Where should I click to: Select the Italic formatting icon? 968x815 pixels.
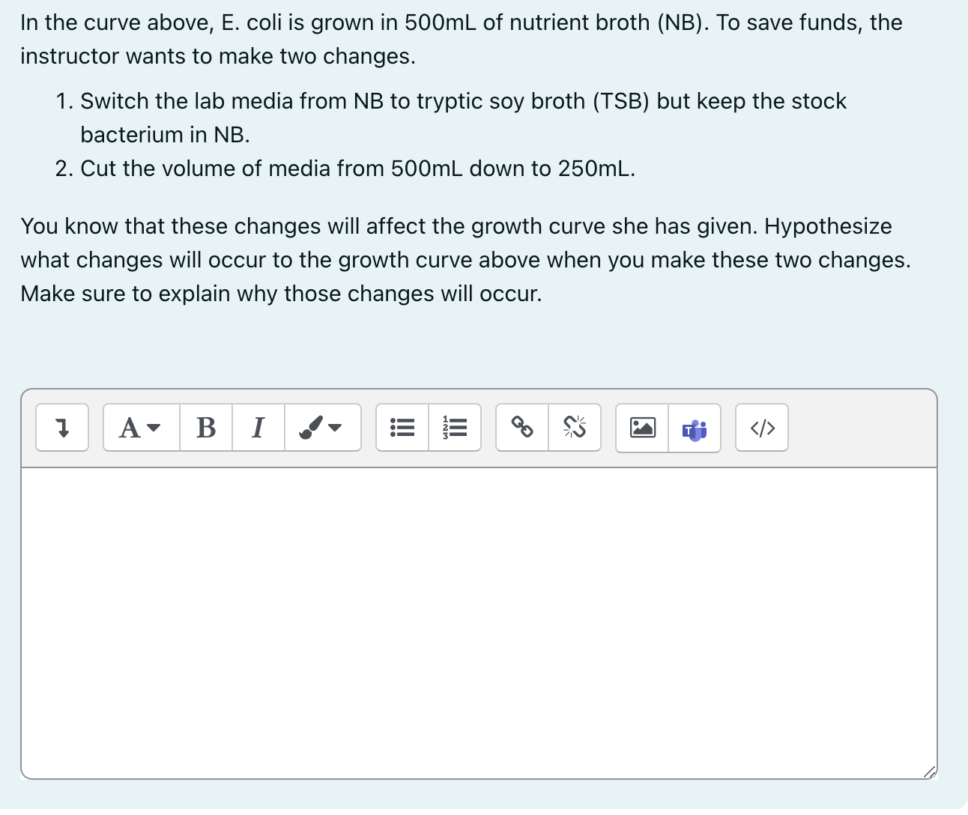[x=257, y=428]
